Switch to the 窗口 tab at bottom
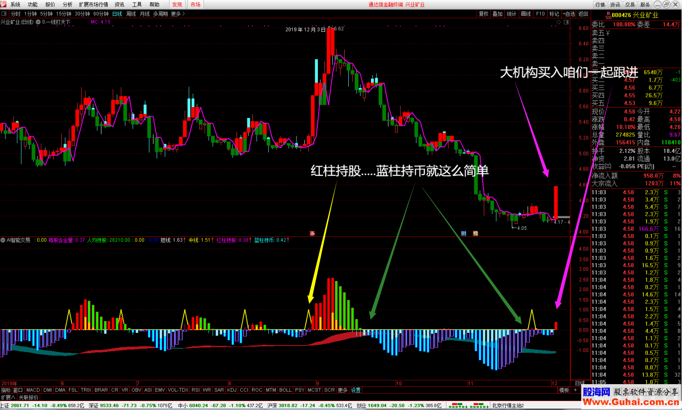 18,390
